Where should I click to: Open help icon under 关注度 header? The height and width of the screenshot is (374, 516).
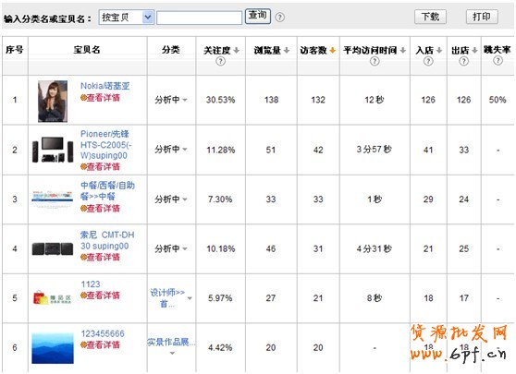220,61
